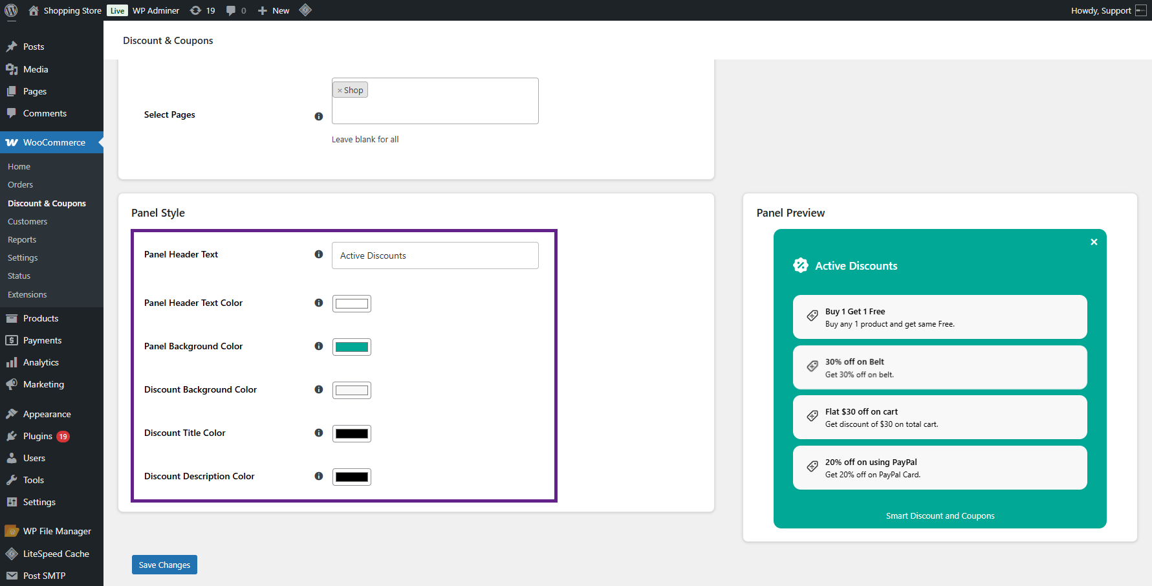Screen dimensions: 1152x586
Task: Click the Marketing megaphone icon
Action: coord(12,384)
